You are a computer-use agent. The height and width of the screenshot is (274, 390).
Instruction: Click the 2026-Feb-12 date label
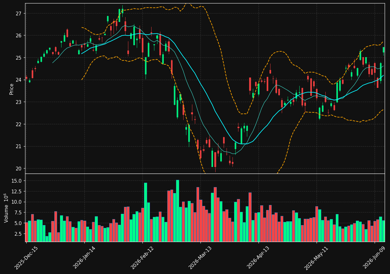(142, 257)
